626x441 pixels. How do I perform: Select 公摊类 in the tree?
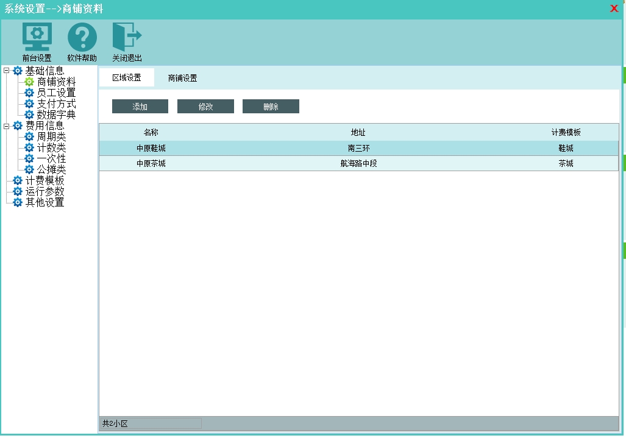point(51,169)
